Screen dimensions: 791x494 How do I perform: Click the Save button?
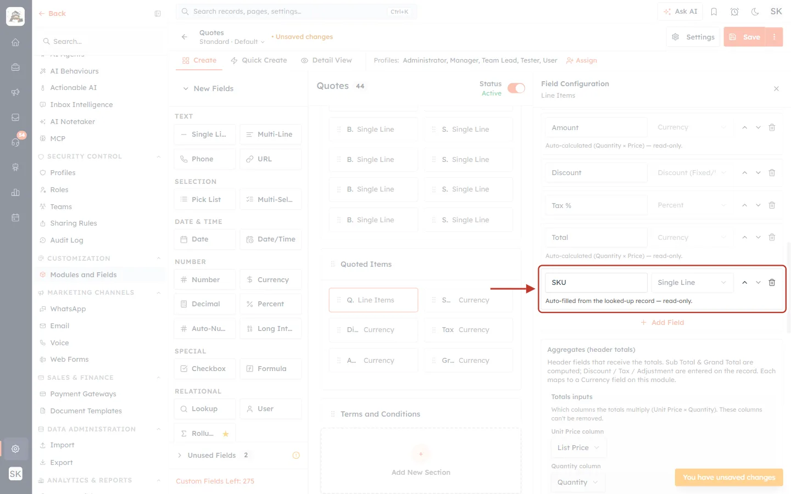(x=745, y=37)
